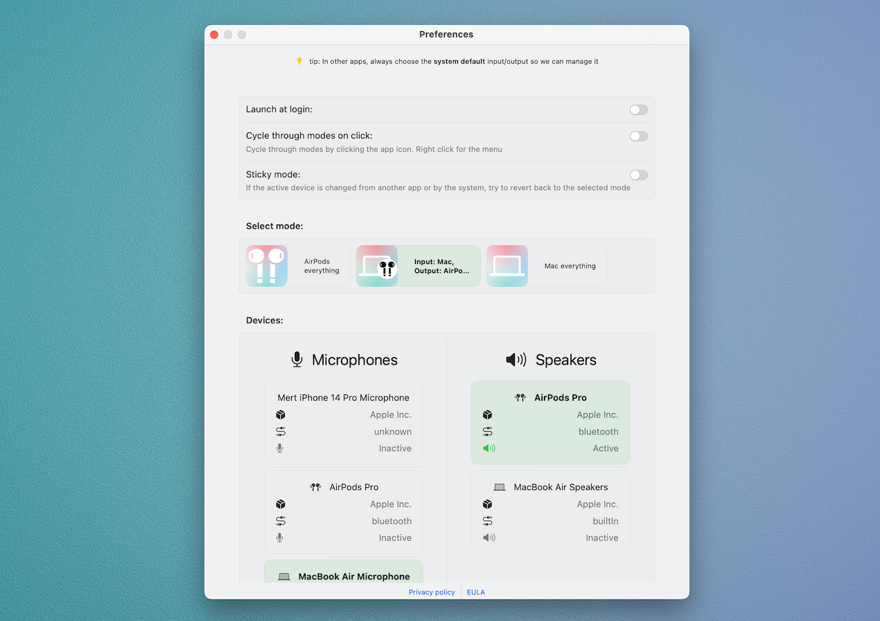The image size is (880, 621).
Task: Click the AirPods everything mode artwork
Action: click(x=267, y=266)
